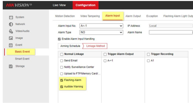Screen dimensions: 193x103
Task: Click the Network globe icon
Action: coord(11,24)
